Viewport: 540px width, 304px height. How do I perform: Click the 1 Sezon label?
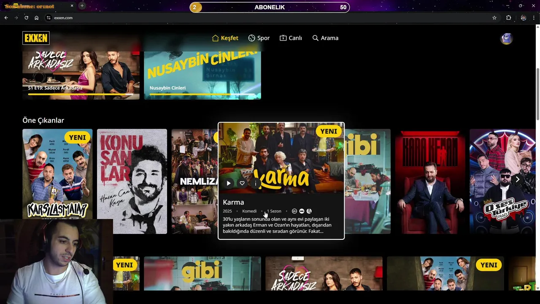pyautogui.click(x=274, y=211)
